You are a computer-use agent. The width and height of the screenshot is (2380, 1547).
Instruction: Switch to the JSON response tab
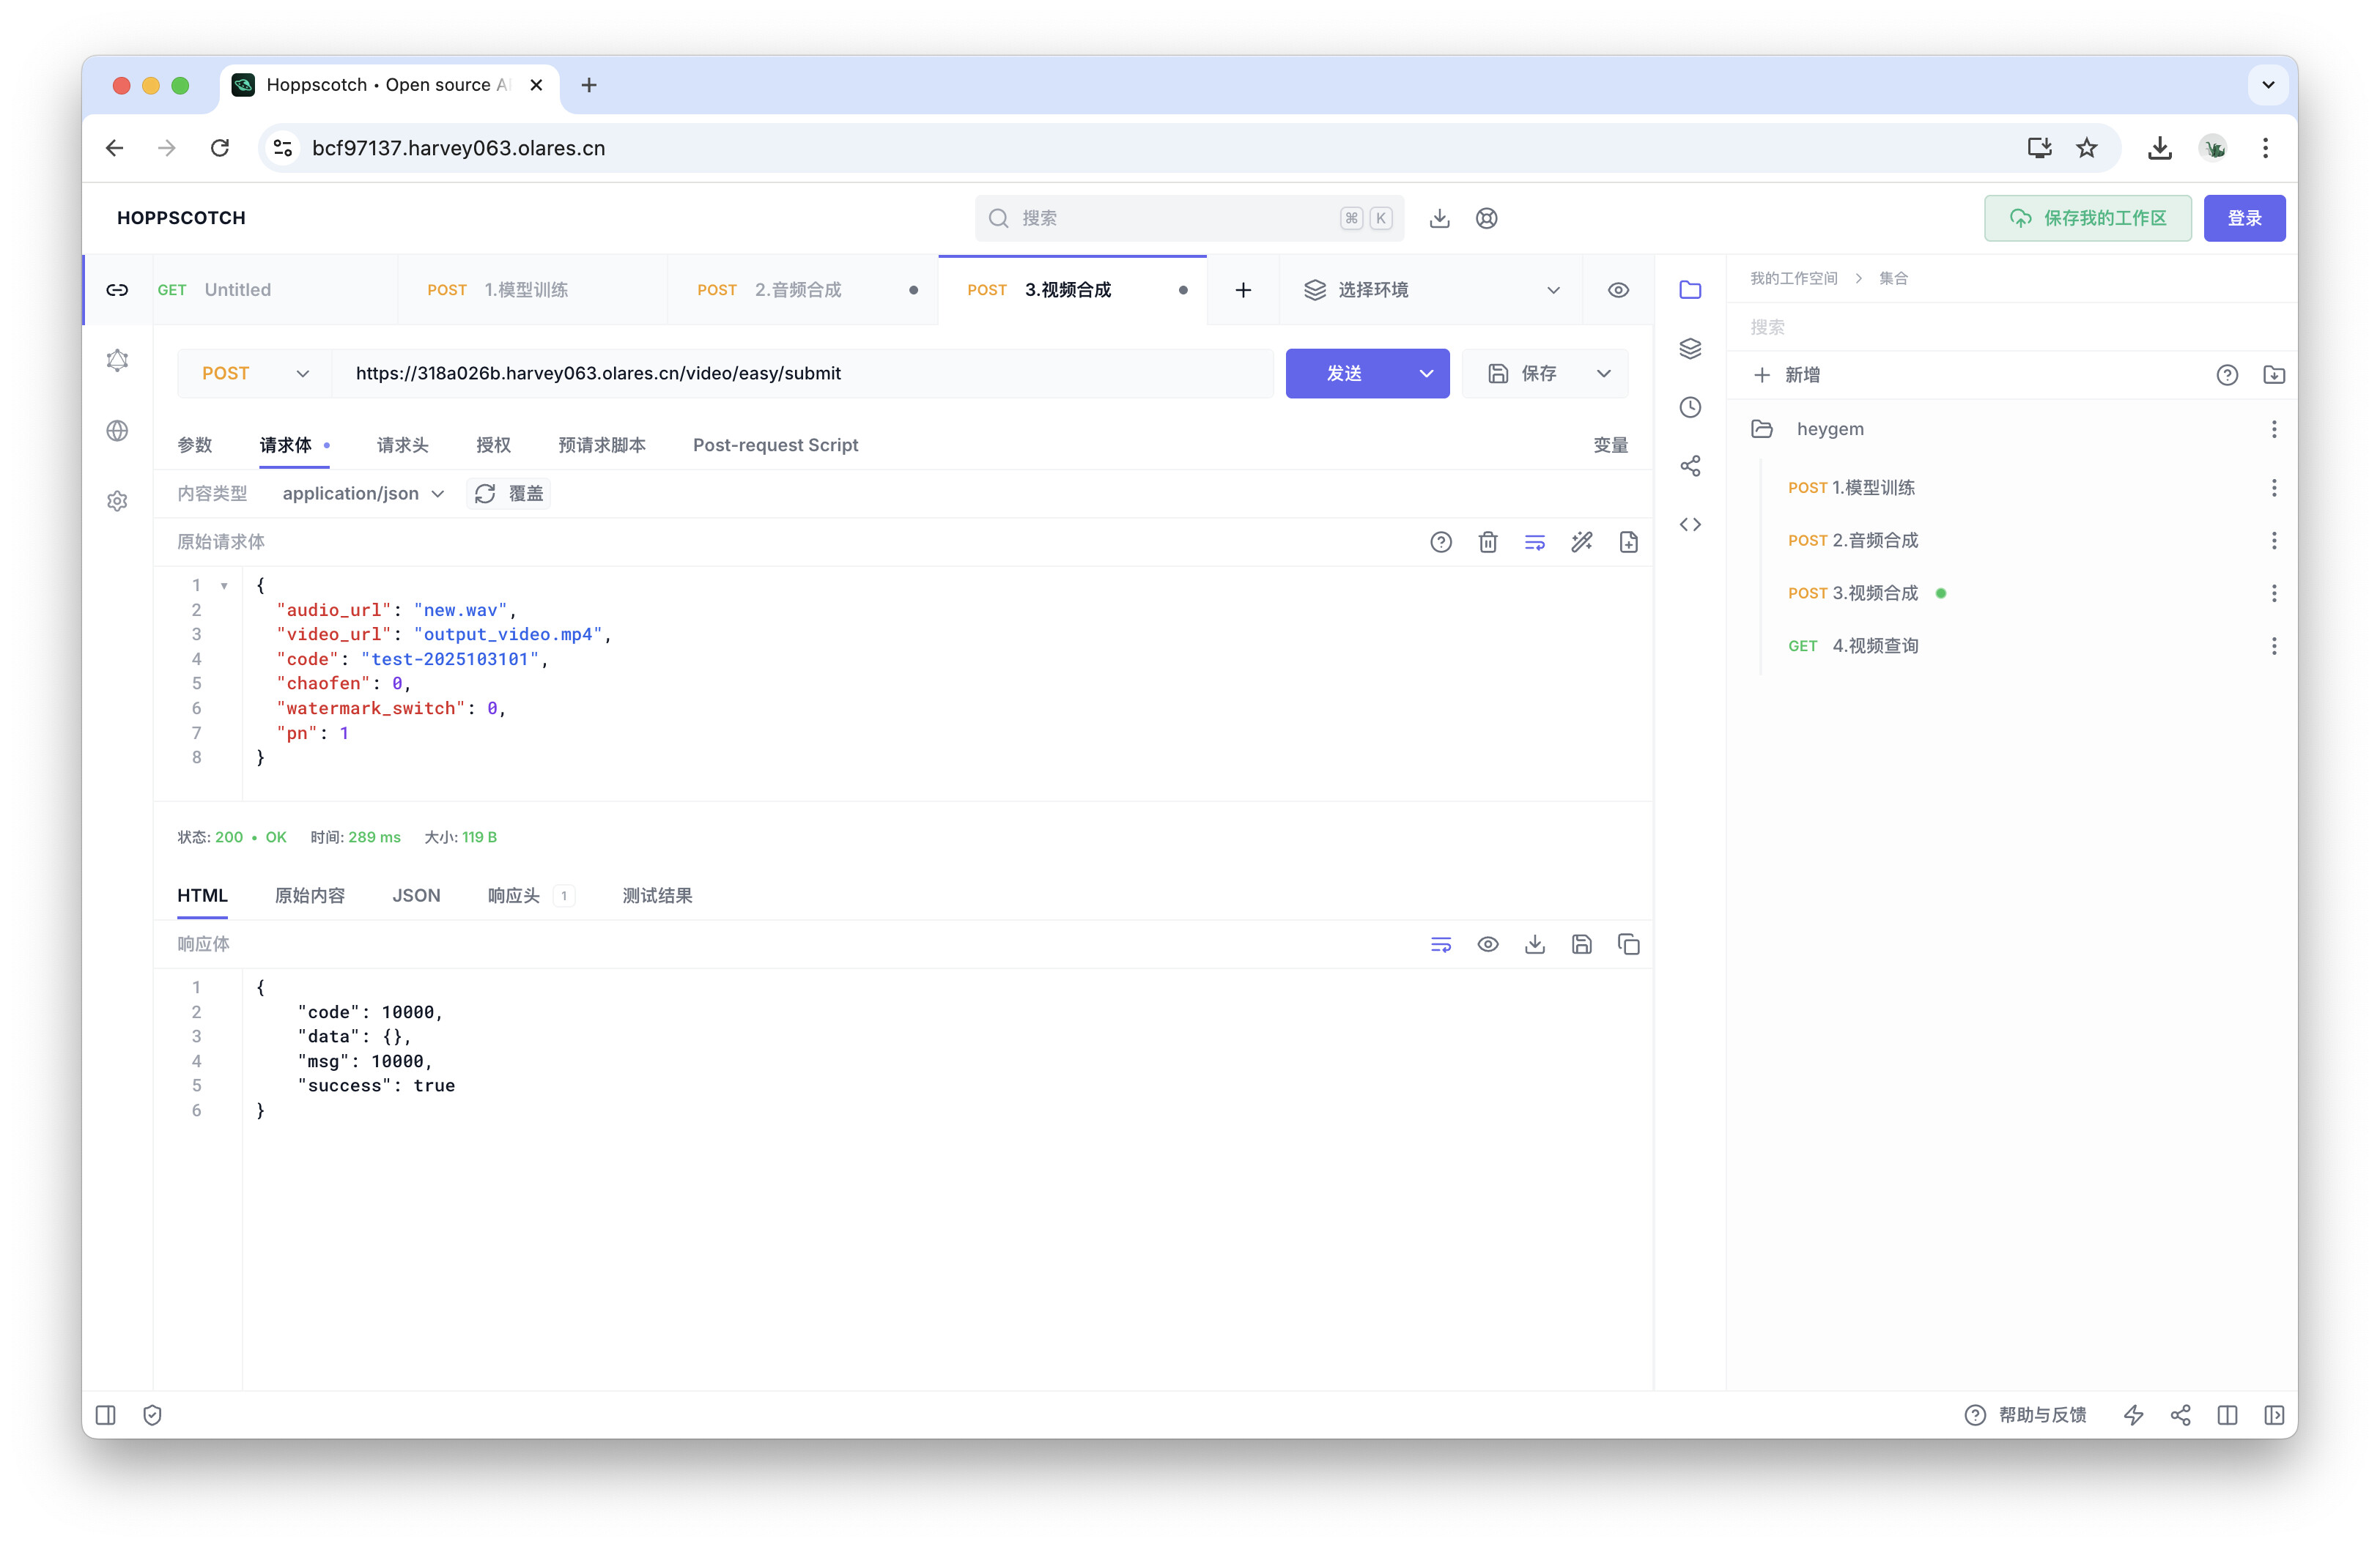pos(416,895)
